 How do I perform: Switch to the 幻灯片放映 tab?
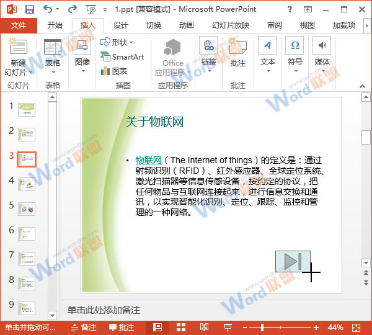pyautogui.click(x=231, y=25)
